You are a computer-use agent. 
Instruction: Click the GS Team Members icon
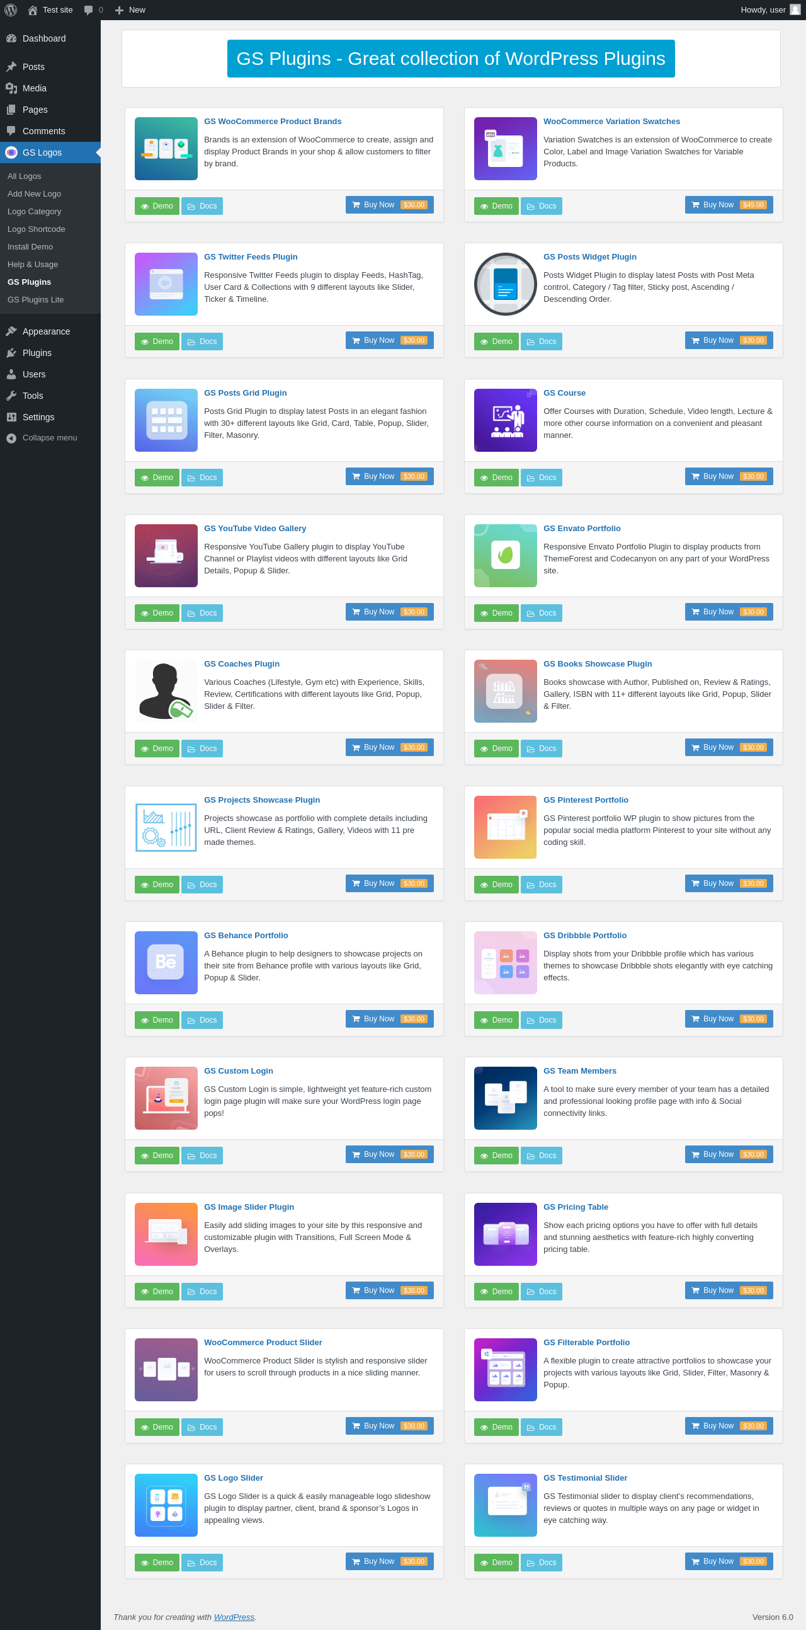pos(506,1098)
